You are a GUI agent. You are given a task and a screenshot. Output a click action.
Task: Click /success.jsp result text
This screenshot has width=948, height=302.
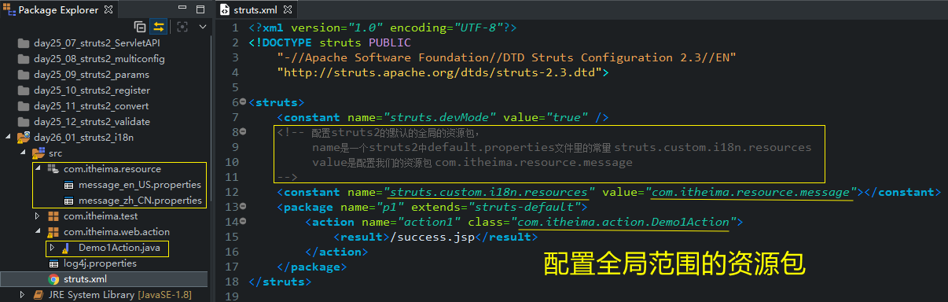432,237
